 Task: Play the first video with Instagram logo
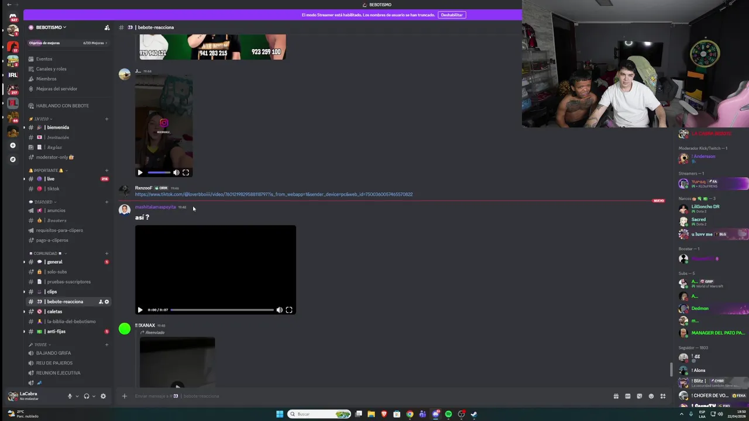pos(140,172)
